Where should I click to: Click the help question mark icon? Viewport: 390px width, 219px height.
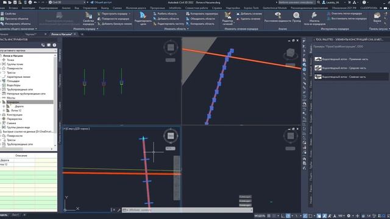click(x=364, y=2)
